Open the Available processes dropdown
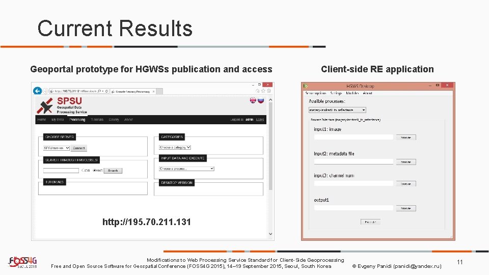This screenshot has height=275, width=489. [337, 110]
